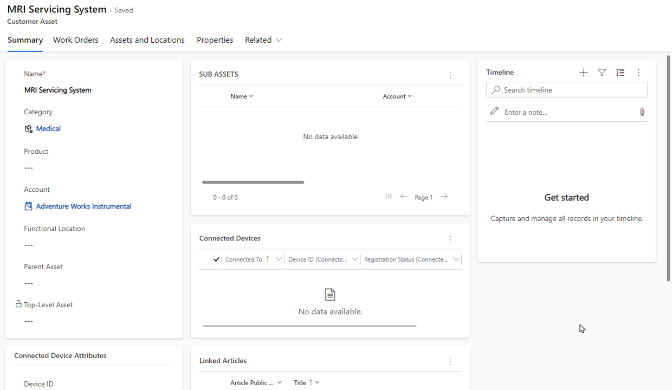
Task: Open Connected Devices more commands ellipsis
Action: [x=450, y=239]
